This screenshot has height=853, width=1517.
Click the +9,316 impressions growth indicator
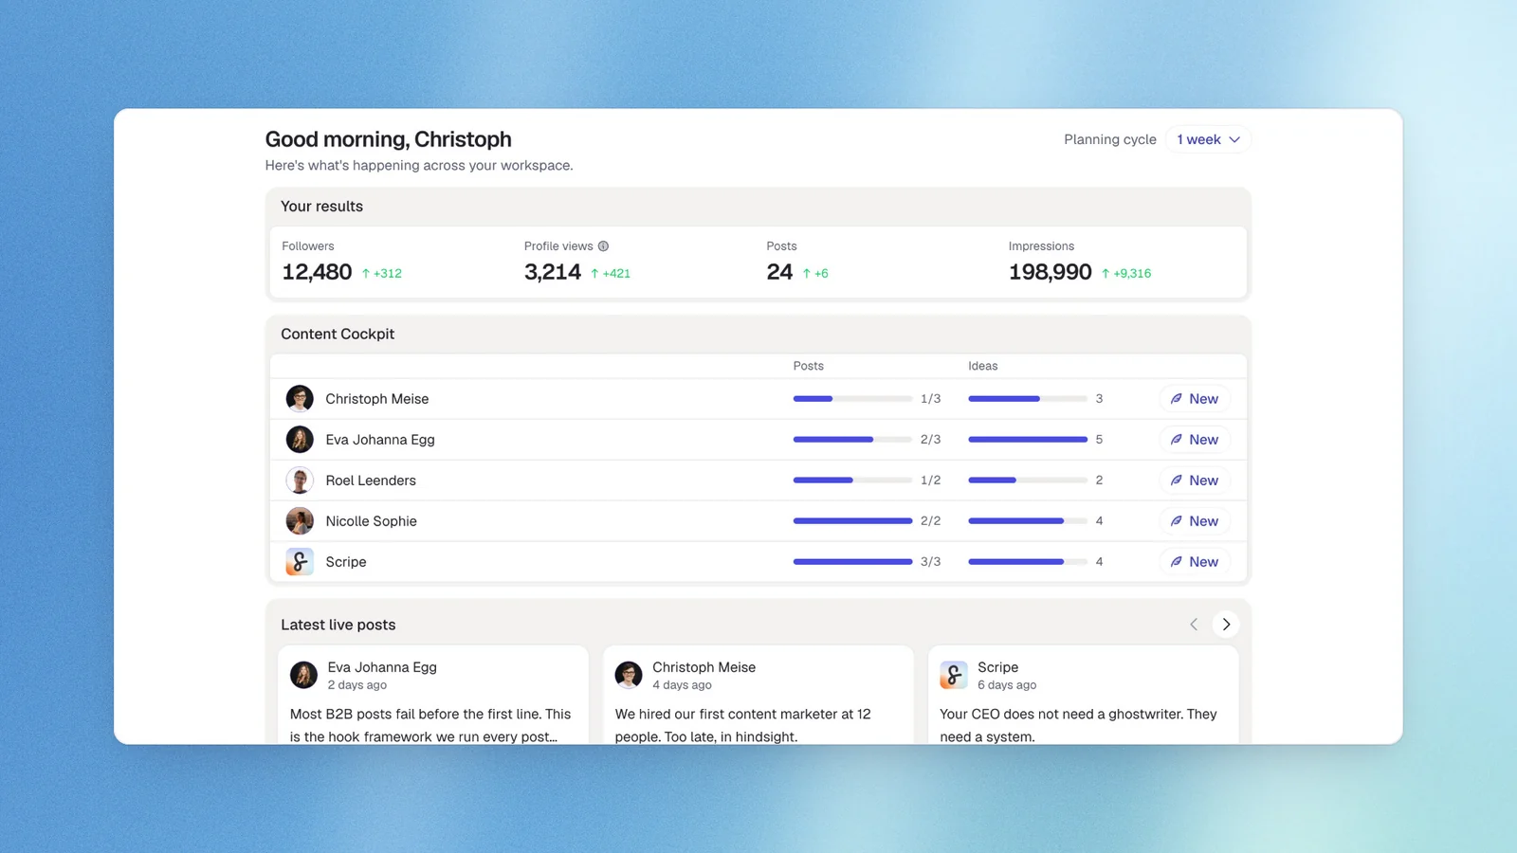click(1126, 274)
